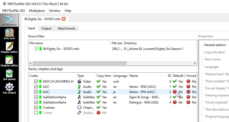Open the Multiplexer tool in sidebar

pyautogui.click(x=9, y=20)
